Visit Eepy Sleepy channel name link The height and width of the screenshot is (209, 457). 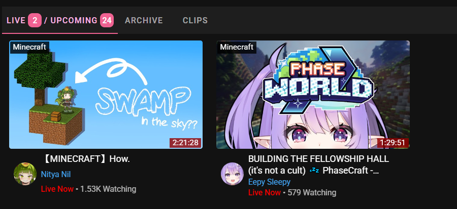coord(269,182)
